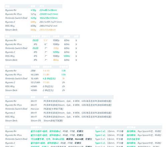The height and width of the screenshot is (147, 167).
Task: Click the orange 680g weight value
Action: click(x=33, y=22)
